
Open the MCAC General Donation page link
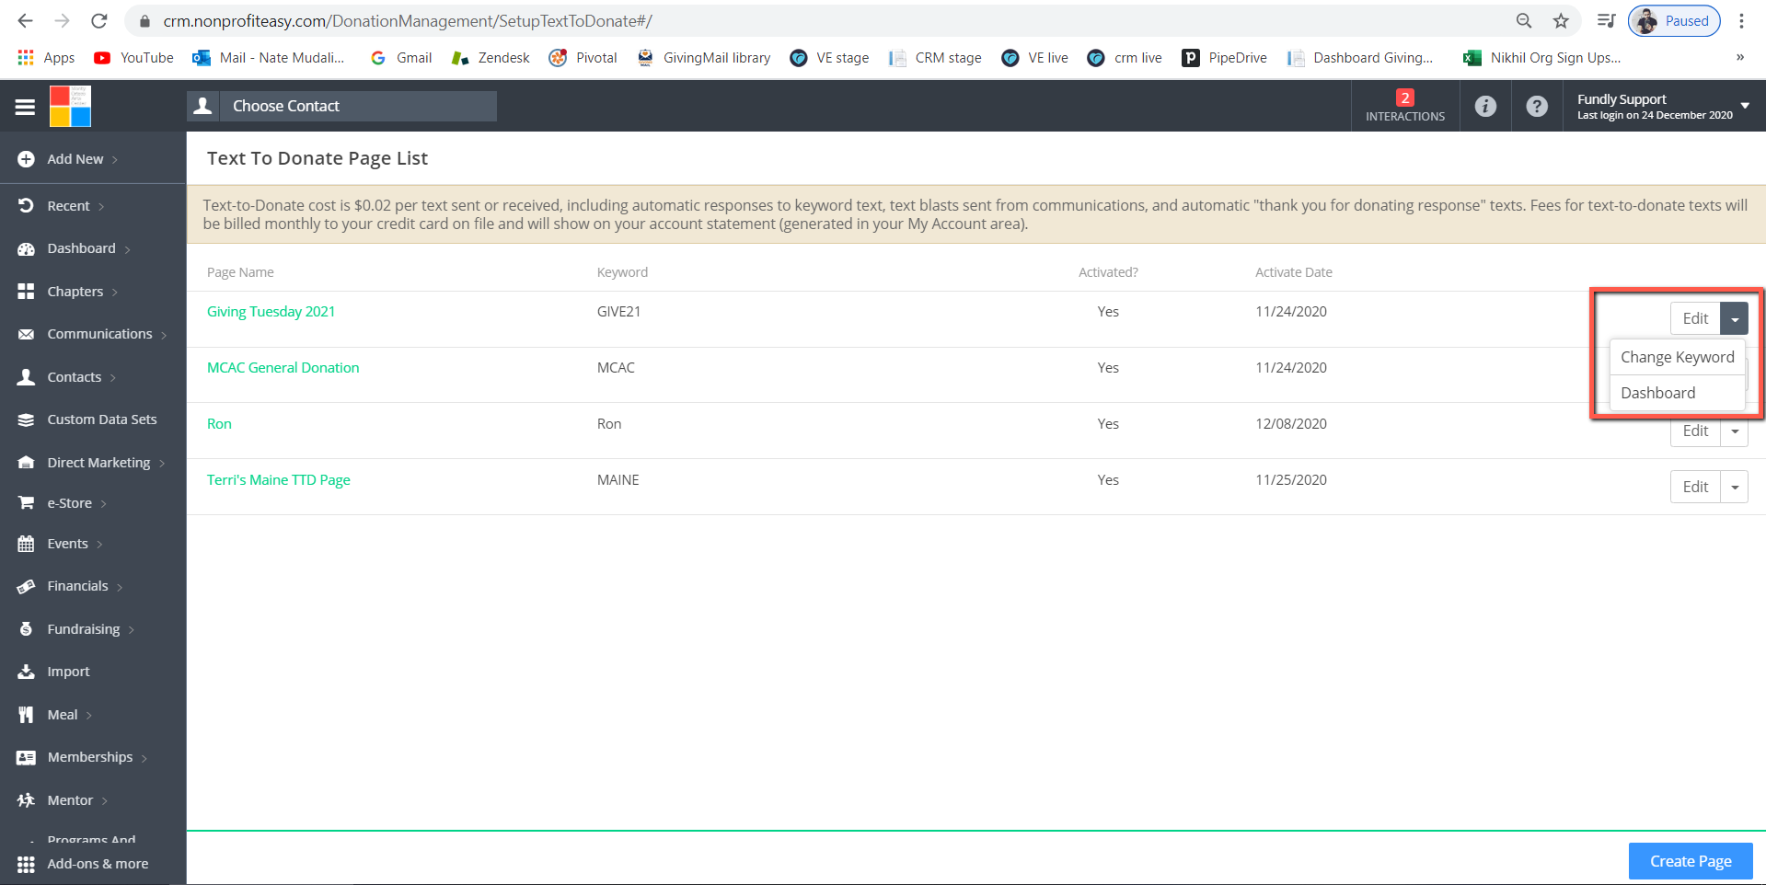pyautogui.click(x=283, y=368)
